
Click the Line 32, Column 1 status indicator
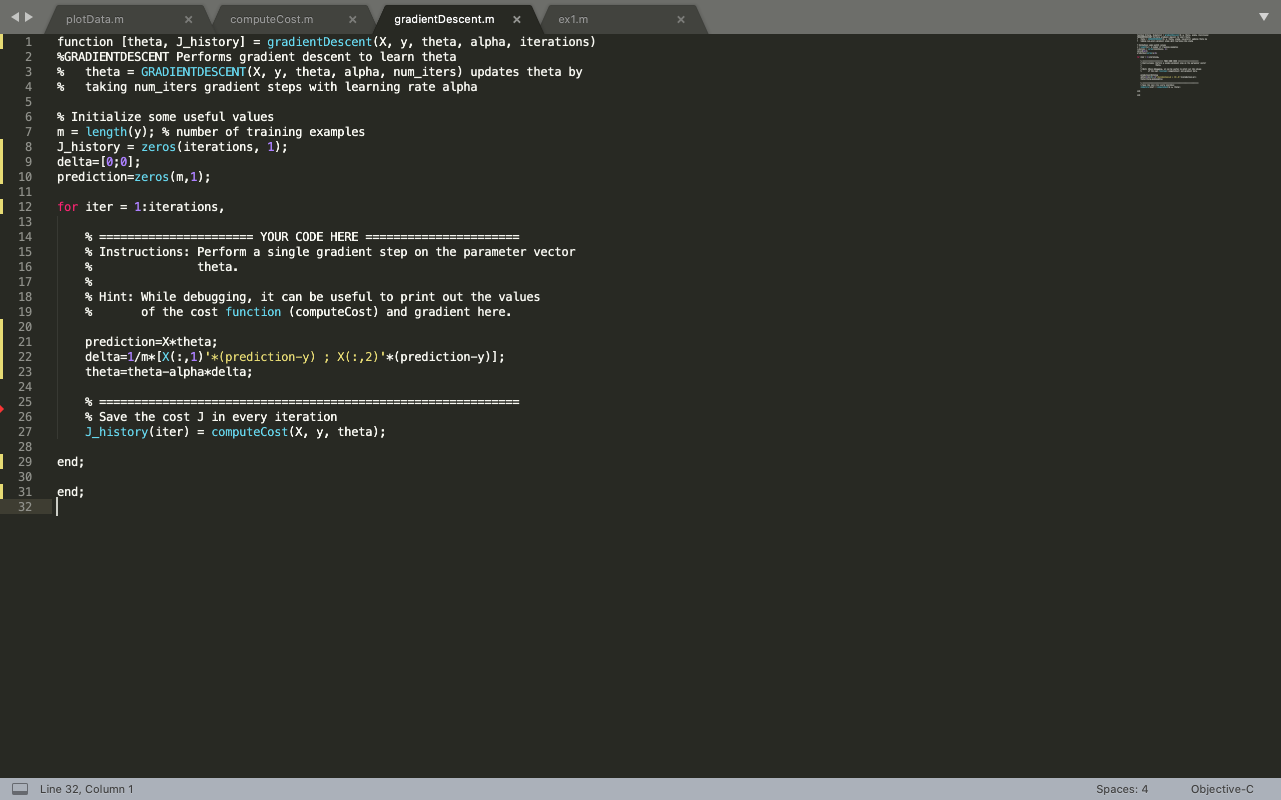pyautogui.click(x=87, y=789)
